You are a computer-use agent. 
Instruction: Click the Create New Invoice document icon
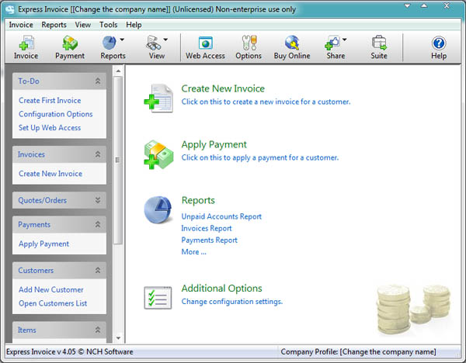(x=158, y=99)
